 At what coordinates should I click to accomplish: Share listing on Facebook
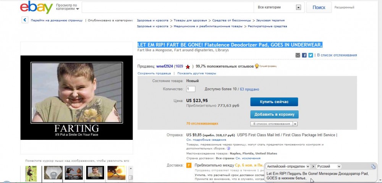tap(304, 55)
